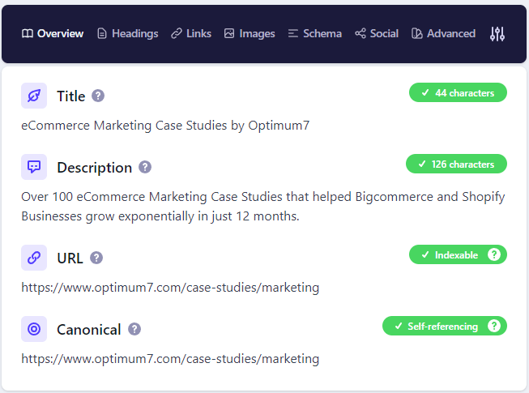Click help icon beside Description
The height and width of the screenshot is (393, 529).
(145, 167)
